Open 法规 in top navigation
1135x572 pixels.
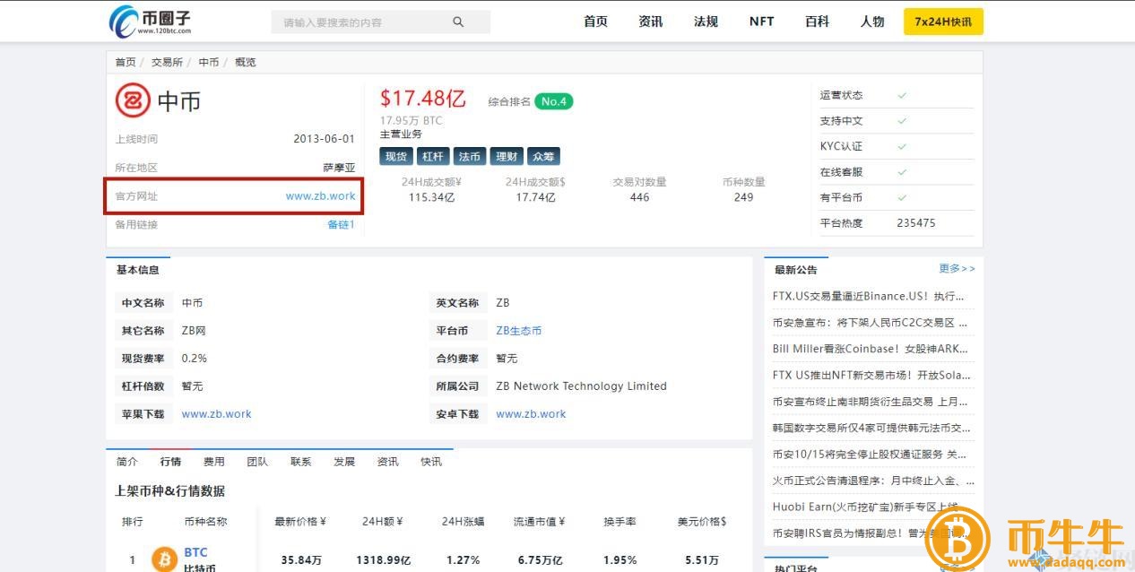coord(706,22)
